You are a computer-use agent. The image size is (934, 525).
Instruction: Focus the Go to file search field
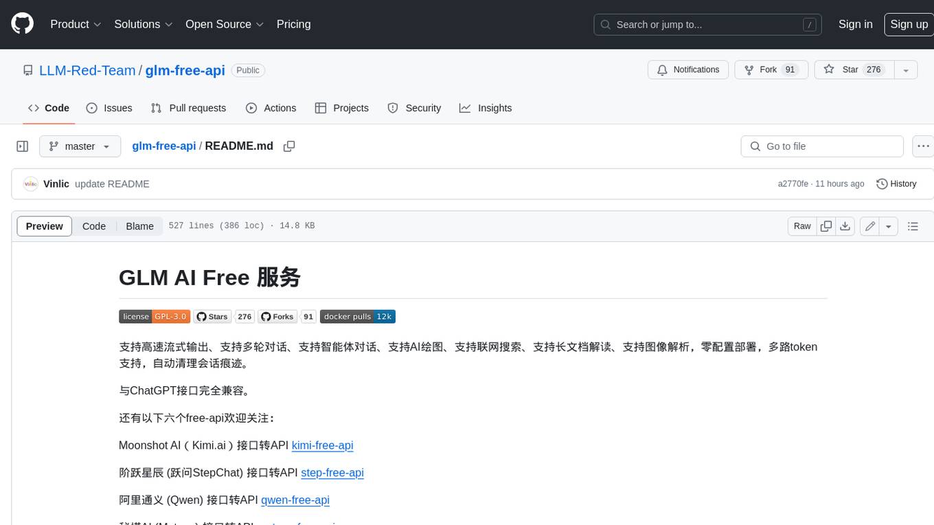[x=822, y=146]
